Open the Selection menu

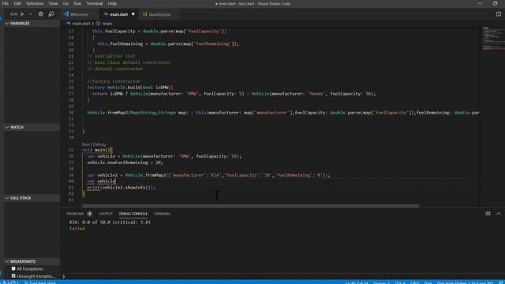[x=35, y=3]
